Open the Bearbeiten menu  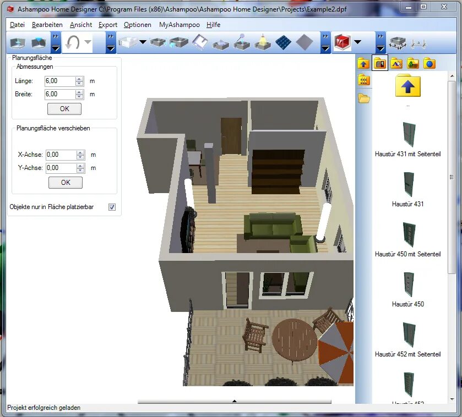pyautogui.click(x=47, y=25)
